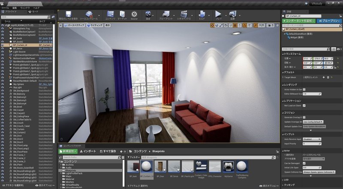Uncheck the Net Load on Client checkbox
This screenshot has width=343, height=189.
[x=304, y=106]
